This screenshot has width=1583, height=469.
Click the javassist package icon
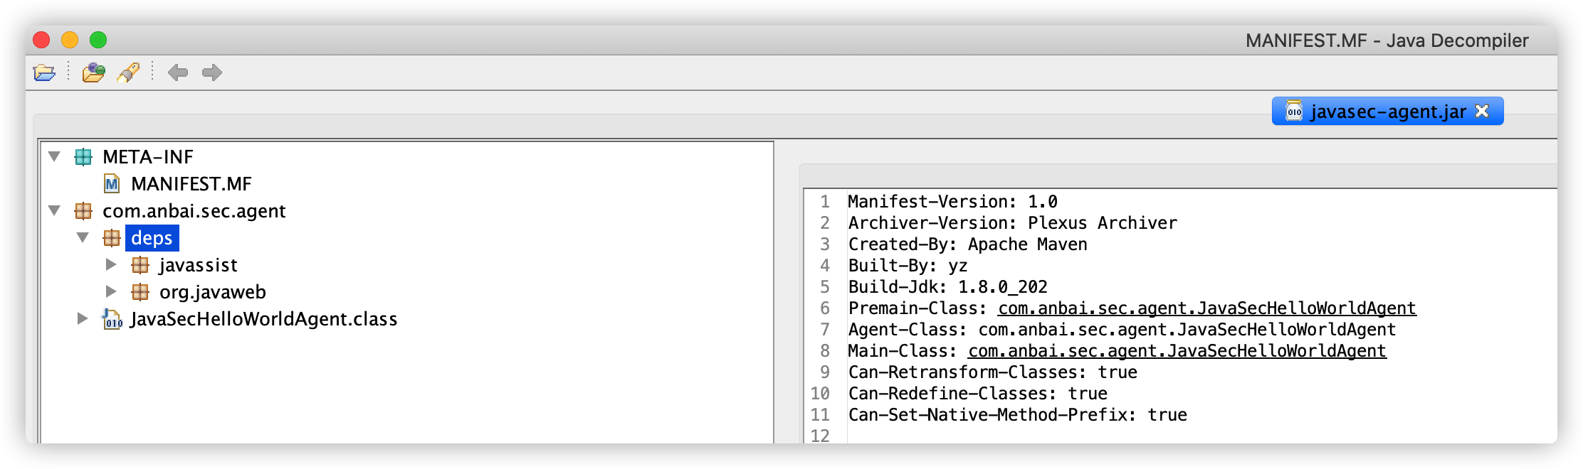point(140,266)
